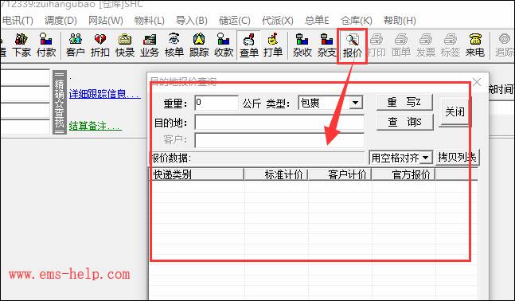This screenshot has height=301, width=515.
Task: Open the 详细跟踪信息 link
Action: coord(105,94)
